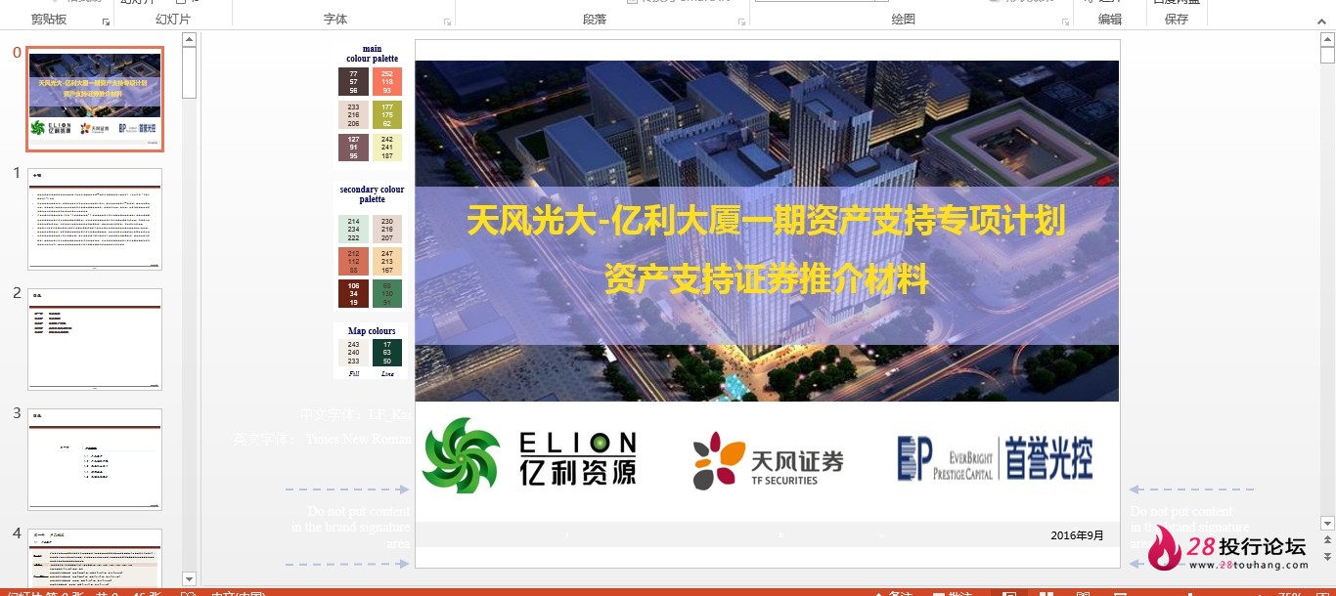This screenshot has width=1336, height=596.
Task: Click the thumbnail pane scroll-up arrow
Action: pyautogui.click(x=190, y=40)
